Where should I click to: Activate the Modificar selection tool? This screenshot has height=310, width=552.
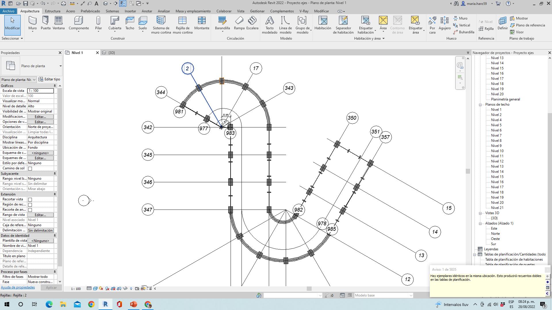pos(12,25)
